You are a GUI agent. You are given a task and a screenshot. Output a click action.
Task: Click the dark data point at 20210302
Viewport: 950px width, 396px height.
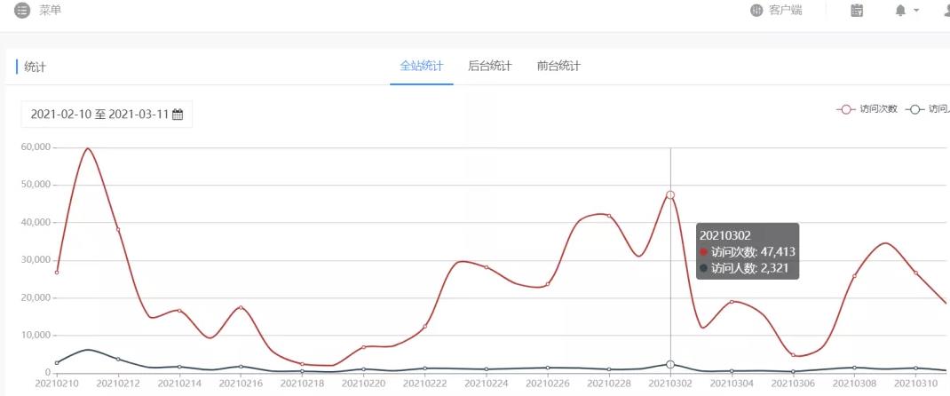(670, 365)
